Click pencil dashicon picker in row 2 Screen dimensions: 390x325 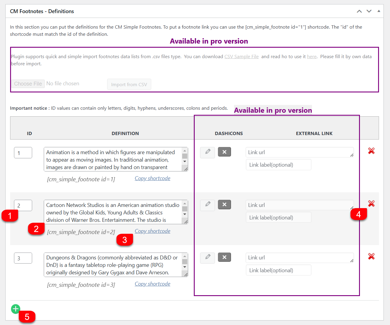(x=208, y=205)
